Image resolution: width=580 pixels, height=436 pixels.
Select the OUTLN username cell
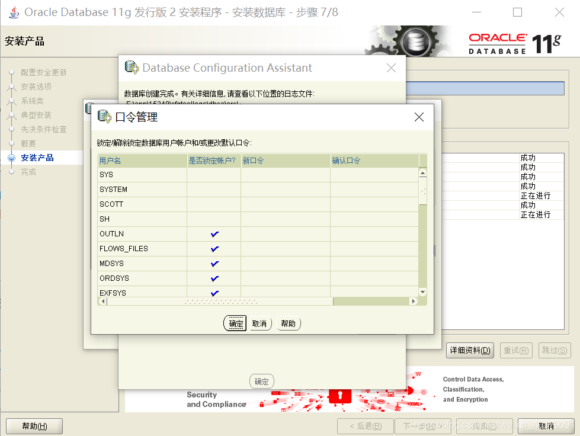pyautogui.click(x=142, y=234)
